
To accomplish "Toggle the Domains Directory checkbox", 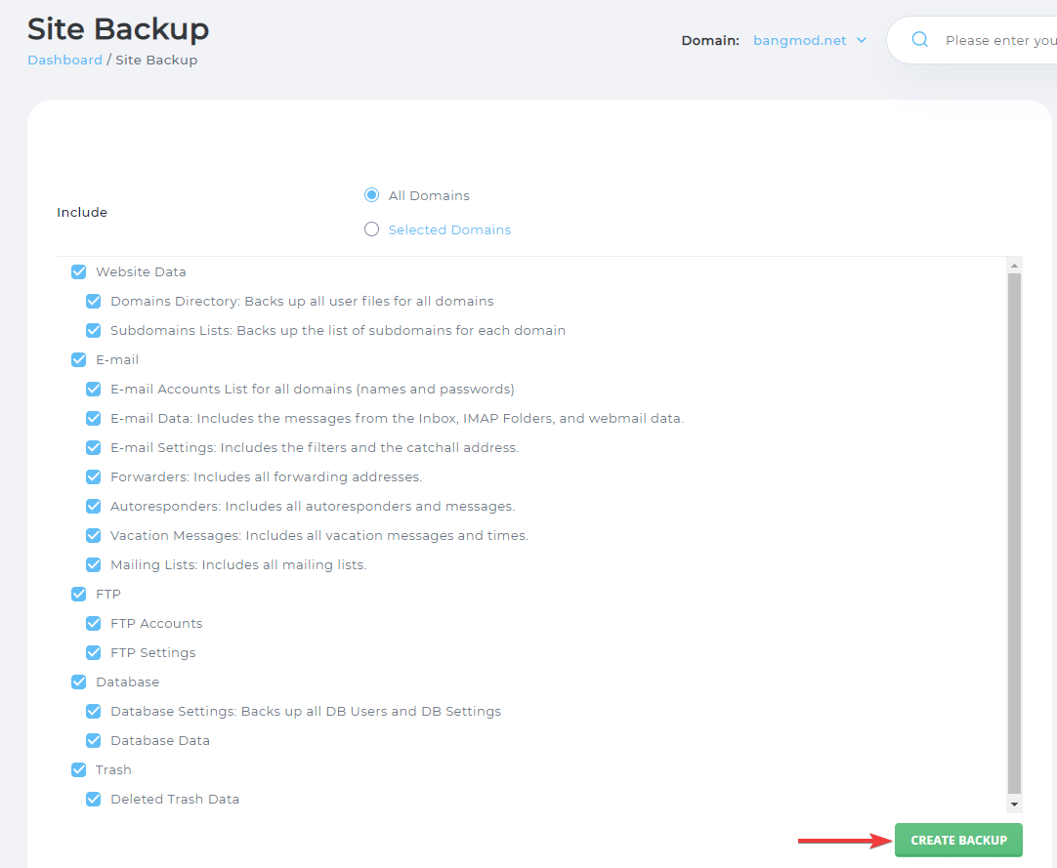I will tap(94, 302).
